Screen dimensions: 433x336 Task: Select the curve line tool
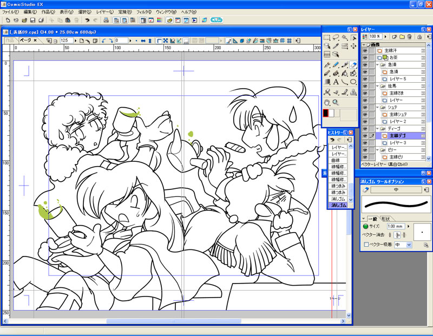pos(345,82)
